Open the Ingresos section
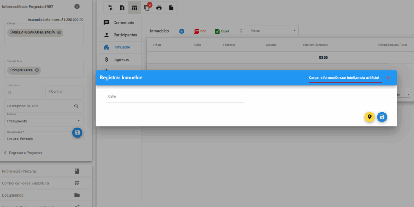 [x=120, y=60]
